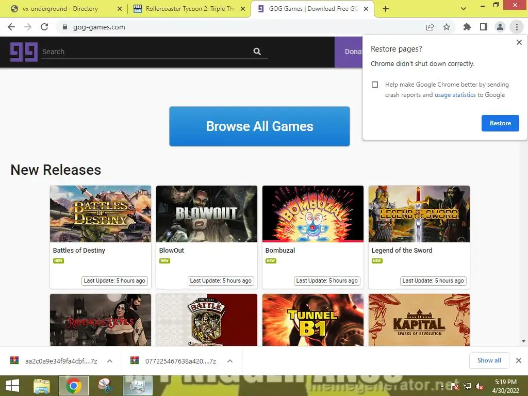This screenshot has width=528, height=396.
Task: Share this page icon in address bar
Action: tap(430, 27)
